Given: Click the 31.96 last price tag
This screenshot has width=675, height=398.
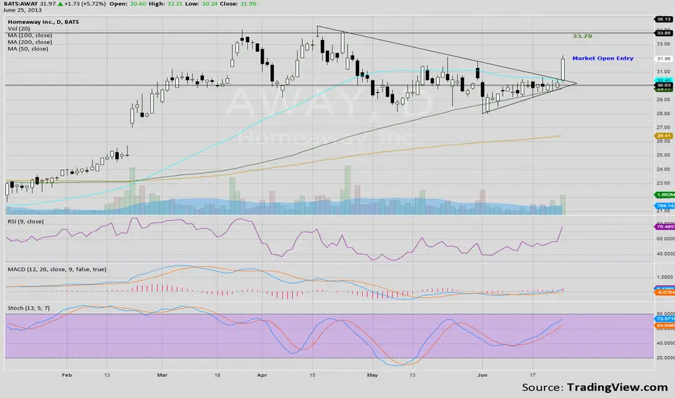Looking at the screenshot, I should pos(663,59).
